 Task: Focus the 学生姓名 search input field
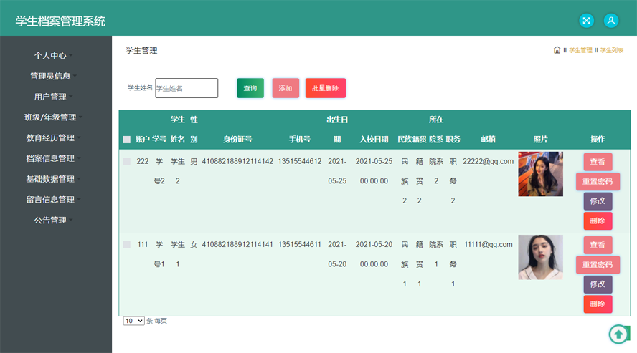tap(187, 88)
